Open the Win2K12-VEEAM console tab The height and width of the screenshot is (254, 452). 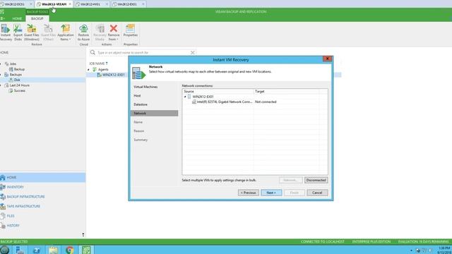(54, 4)
